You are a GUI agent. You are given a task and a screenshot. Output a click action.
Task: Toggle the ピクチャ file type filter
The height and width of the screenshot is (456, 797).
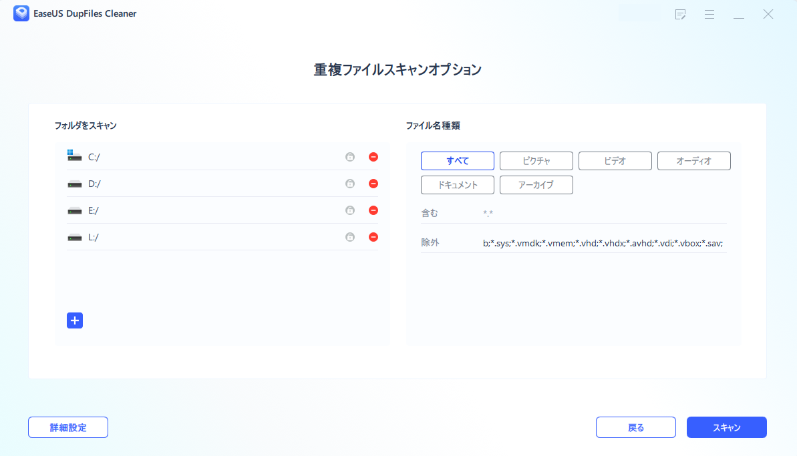pyautogui.click(x=536, y=160)
